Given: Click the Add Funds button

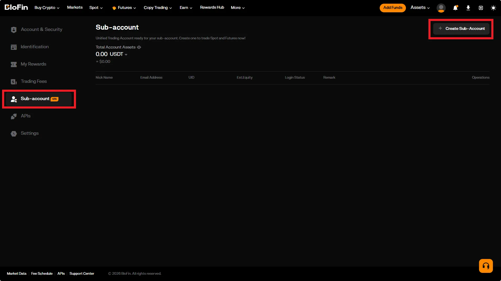Looking at the screenshot, I should pyautogui.click(x=393, y=8).
